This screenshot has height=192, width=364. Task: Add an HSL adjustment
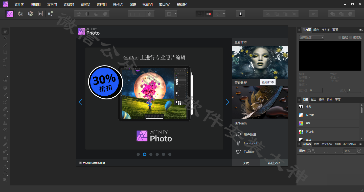coord(328,123)
